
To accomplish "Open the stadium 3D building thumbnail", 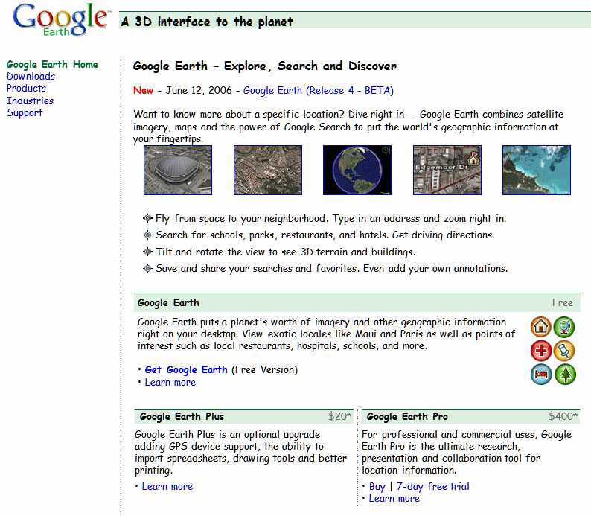I will (178, 170).
